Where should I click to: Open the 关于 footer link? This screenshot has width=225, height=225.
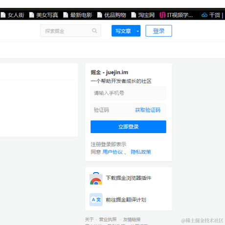pos(90,219)
